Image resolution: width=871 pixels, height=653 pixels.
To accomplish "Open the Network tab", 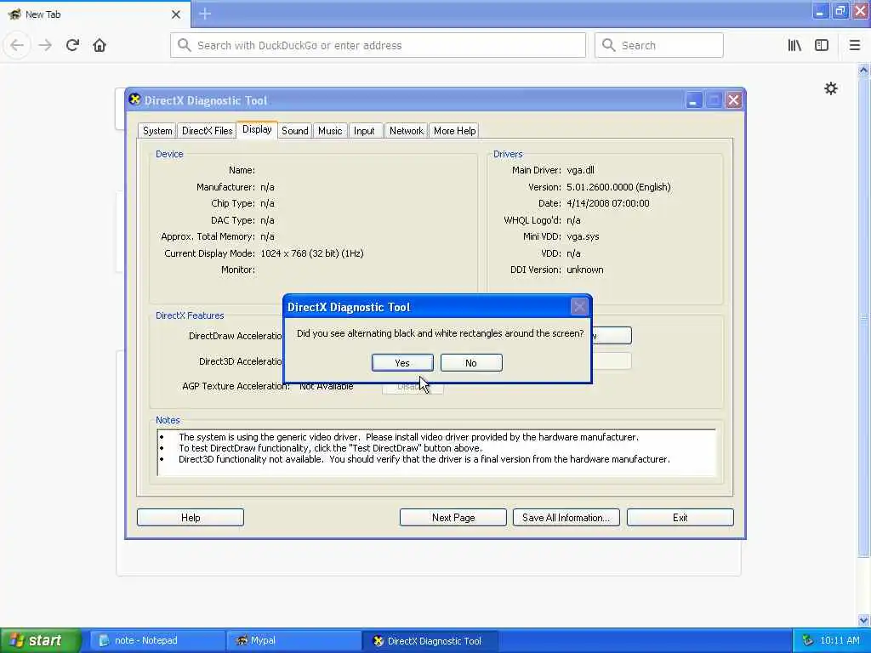I will click(x=406, y=130).
